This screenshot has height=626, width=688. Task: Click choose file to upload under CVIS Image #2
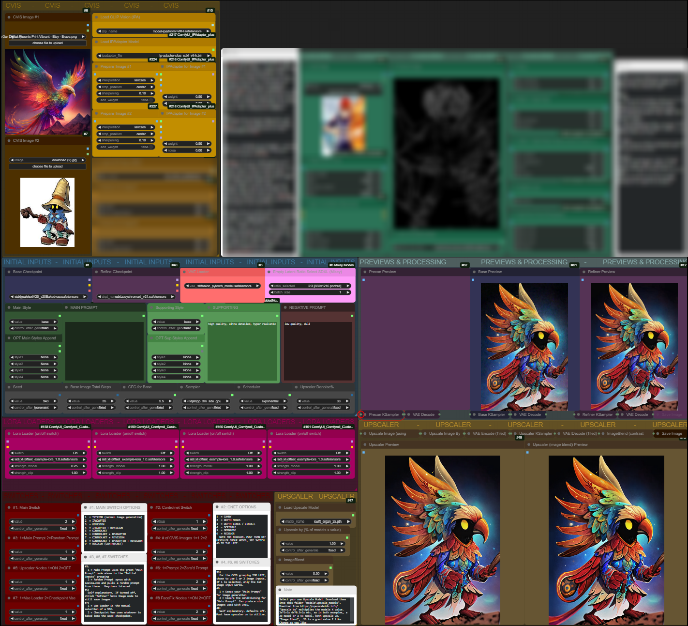coord(47,167)
